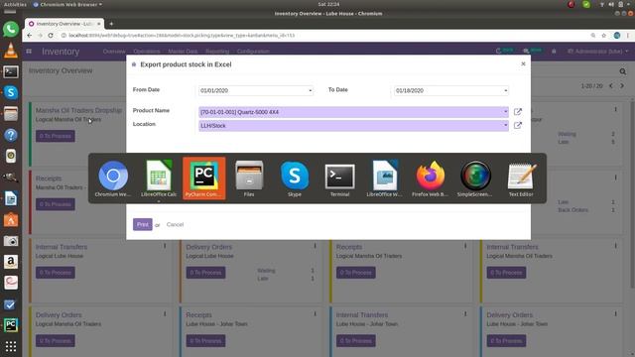
Task: Open Odoo apps menu grid icon
Action: 29,52
